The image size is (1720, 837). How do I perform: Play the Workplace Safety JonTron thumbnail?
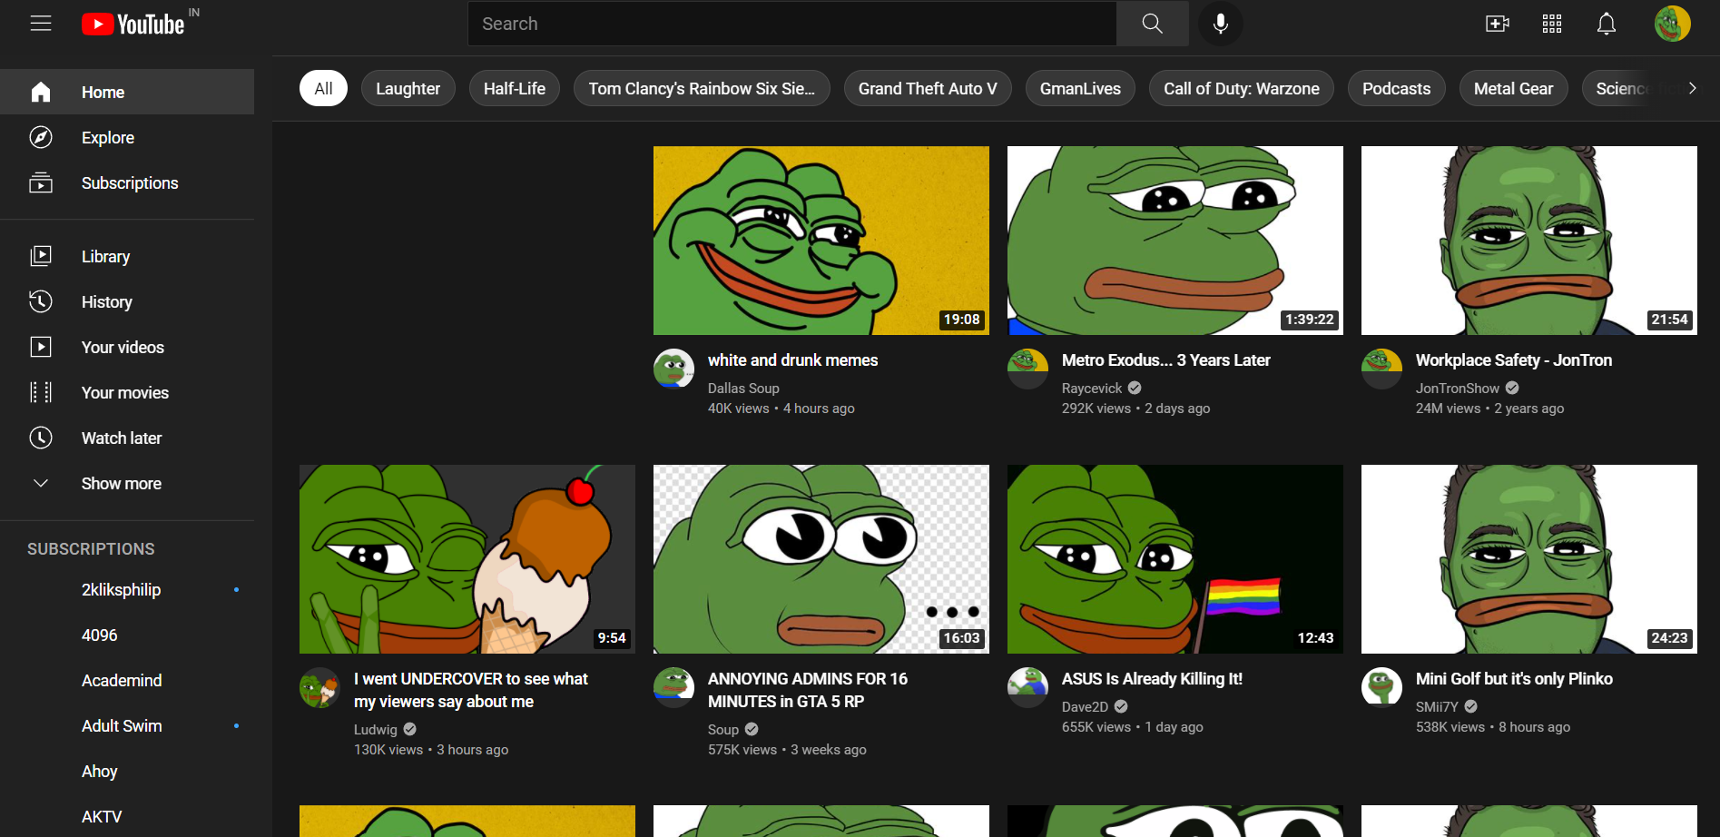pyautogui.click(x=1529, y=241)
